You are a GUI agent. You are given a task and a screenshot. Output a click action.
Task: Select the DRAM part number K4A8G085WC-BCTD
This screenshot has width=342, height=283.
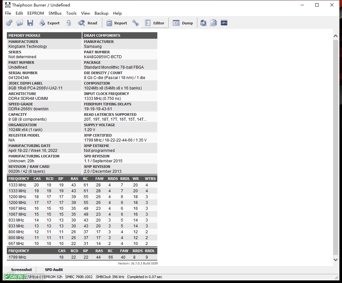(x=103, y=57)
